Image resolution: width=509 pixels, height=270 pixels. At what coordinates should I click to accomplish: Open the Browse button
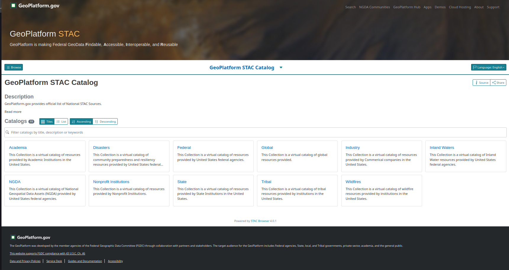[x=14, y=67]
